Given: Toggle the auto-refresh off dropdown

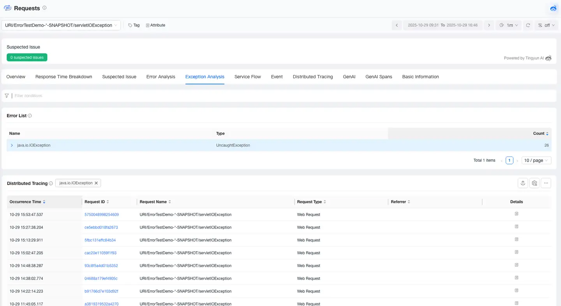Looking at the screenshot, I should [x=546, y=25].
